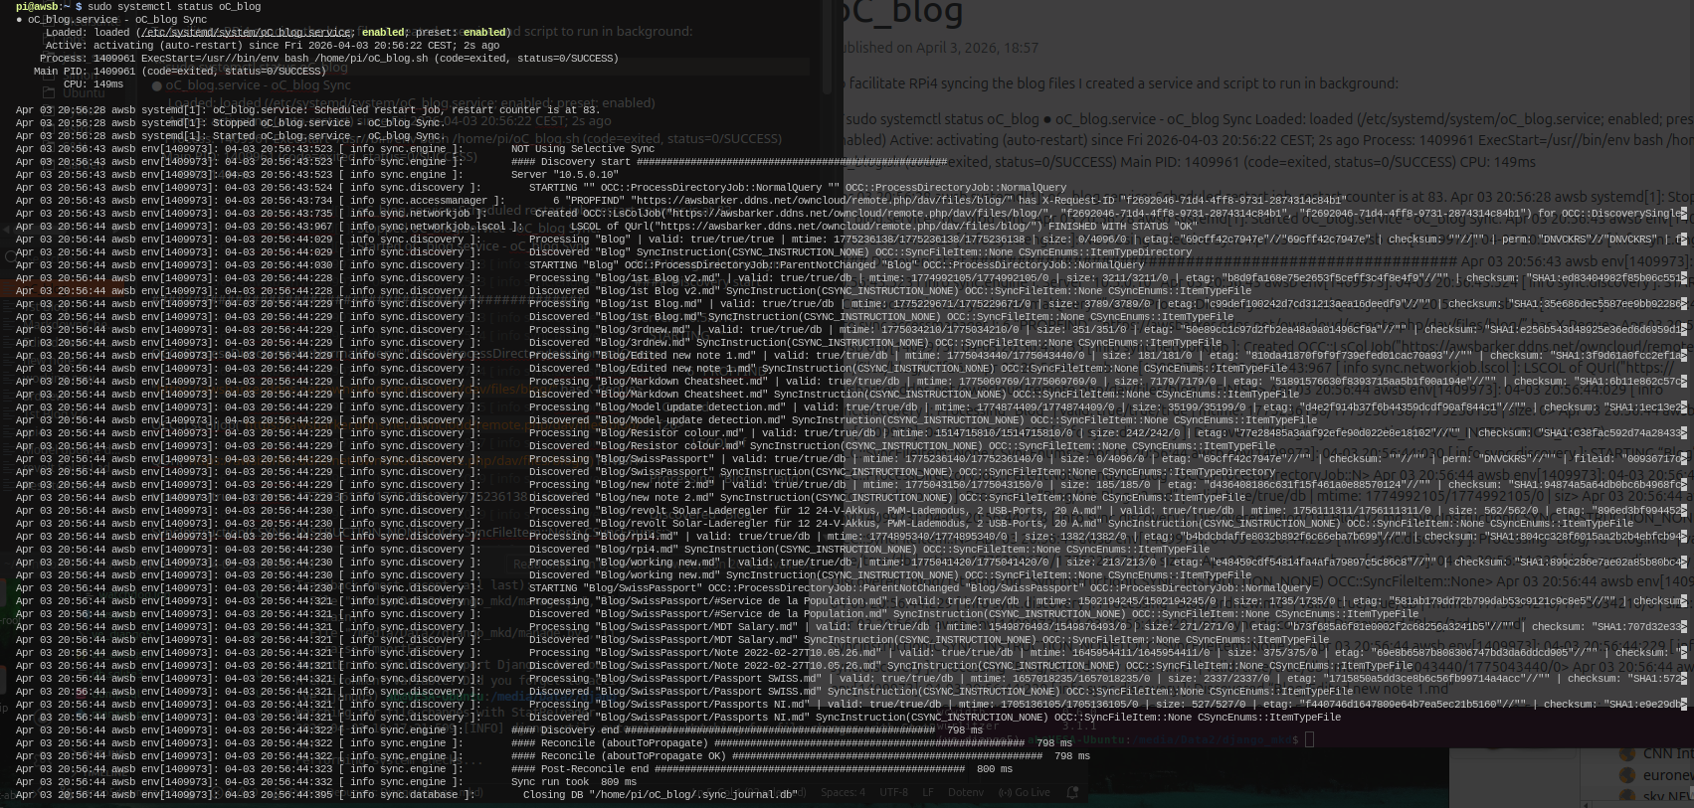Click the 'Published on April 3, 2026, 18:57' date

tap(941, 48)
